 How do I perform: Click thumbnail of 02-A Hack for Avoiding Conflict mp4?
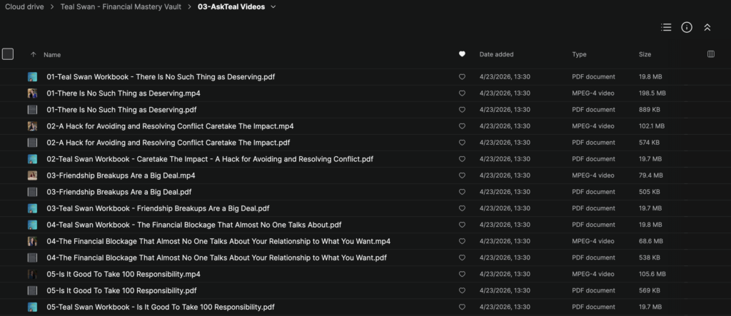click(32, 126)
